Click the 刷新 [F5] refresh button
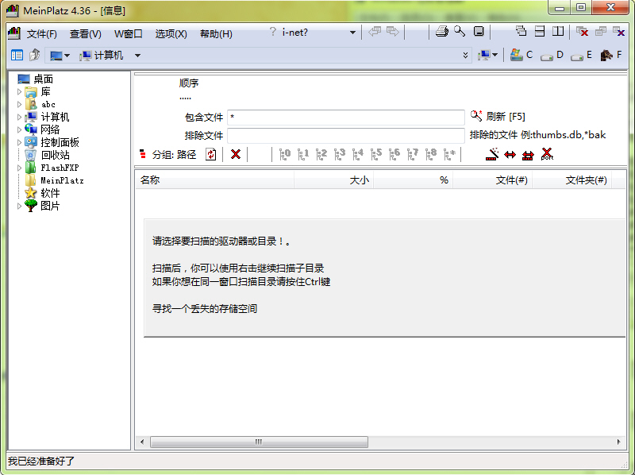Screen dimensions: 635x475 [x=498, y=117]
